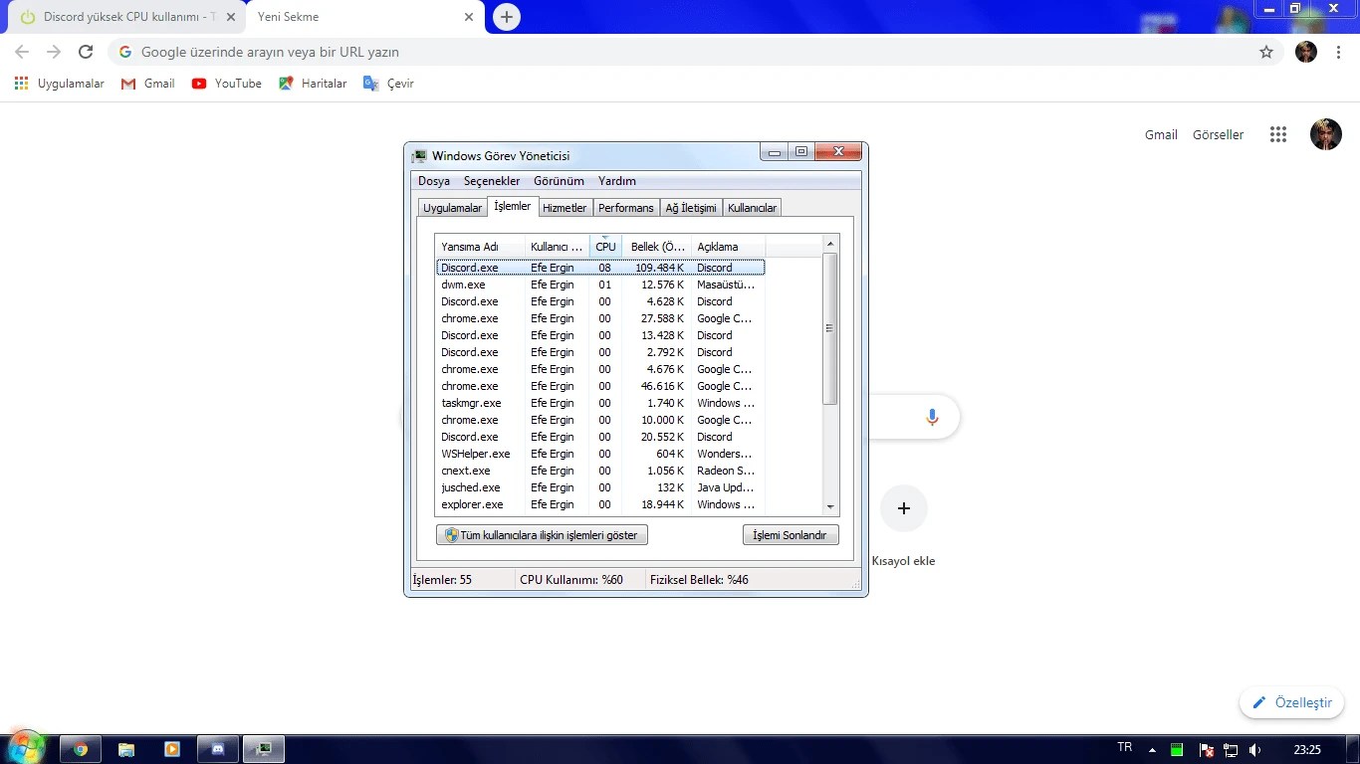The height and width of the screenshot is (764, 1360).
Task: Open the network icon in the system tray
Action: click(1231, 749)
